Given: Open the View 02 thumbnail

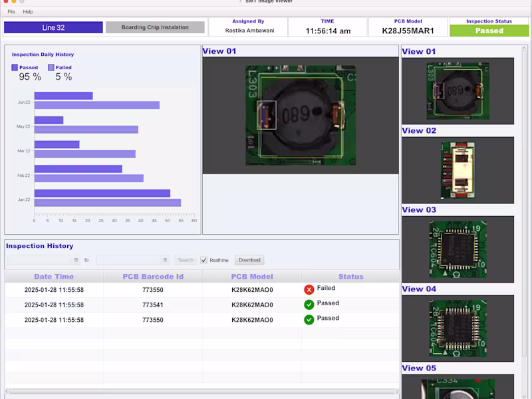Looking at the screenshot, I should pyautogui.click(x=458, y=170).
